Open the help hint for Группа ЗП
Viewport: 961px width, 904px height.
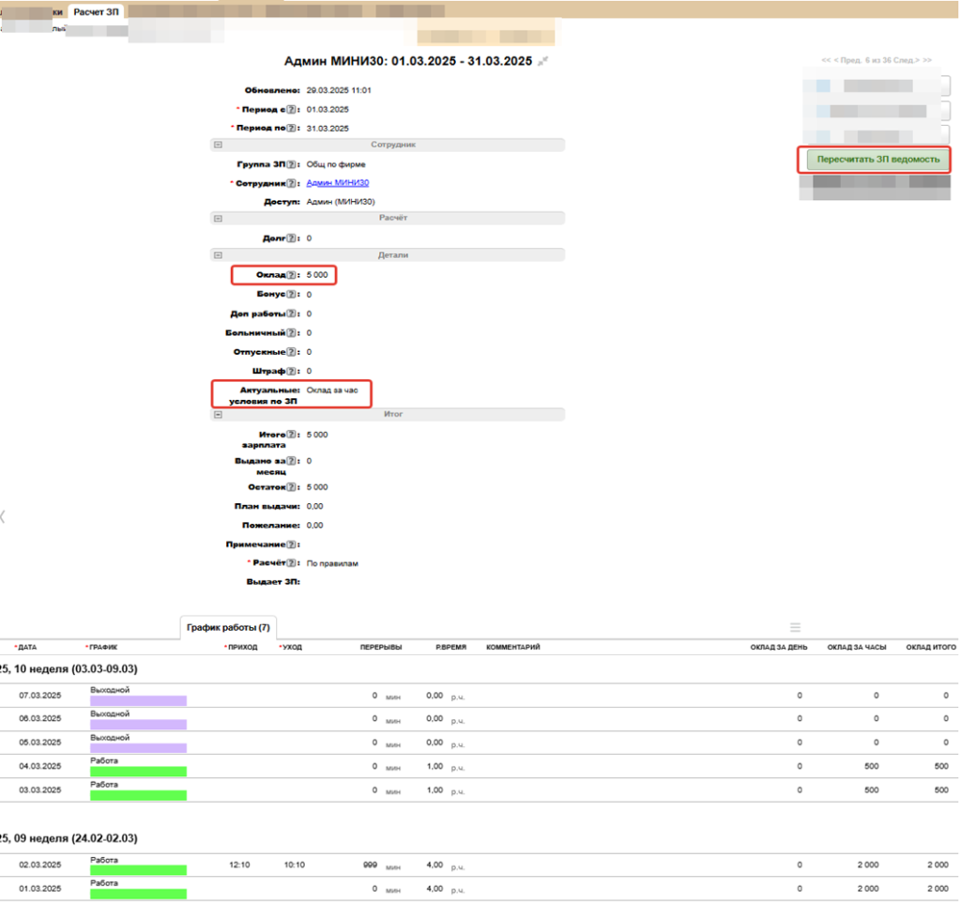[291, 164]
